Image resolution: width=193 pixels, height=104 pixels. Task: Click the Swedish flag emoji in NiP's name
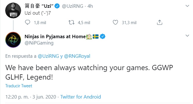click(x=96, y=36)
